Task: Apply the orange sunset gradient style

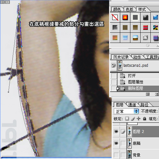Action: (115, 38)
